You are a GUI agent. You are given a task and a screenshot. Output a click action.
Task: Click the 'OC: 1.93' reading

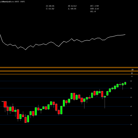(94, 6)
